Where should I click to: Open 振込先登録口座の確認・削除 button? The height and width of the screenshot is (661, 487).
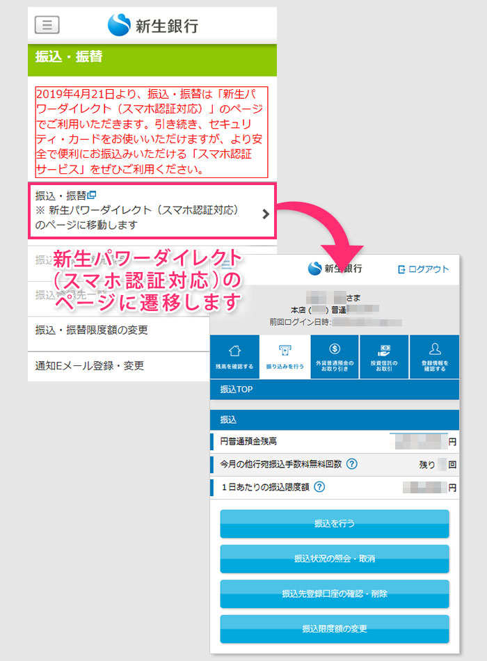pyautogui.click(x=335, y=594)
